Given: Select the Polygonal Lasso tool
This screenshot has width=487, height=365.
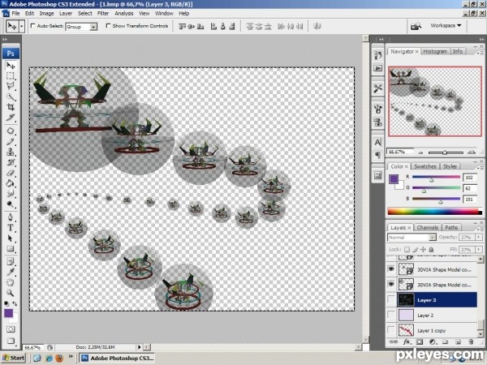Looking at the screenshot, I should (x=11, y=87).
